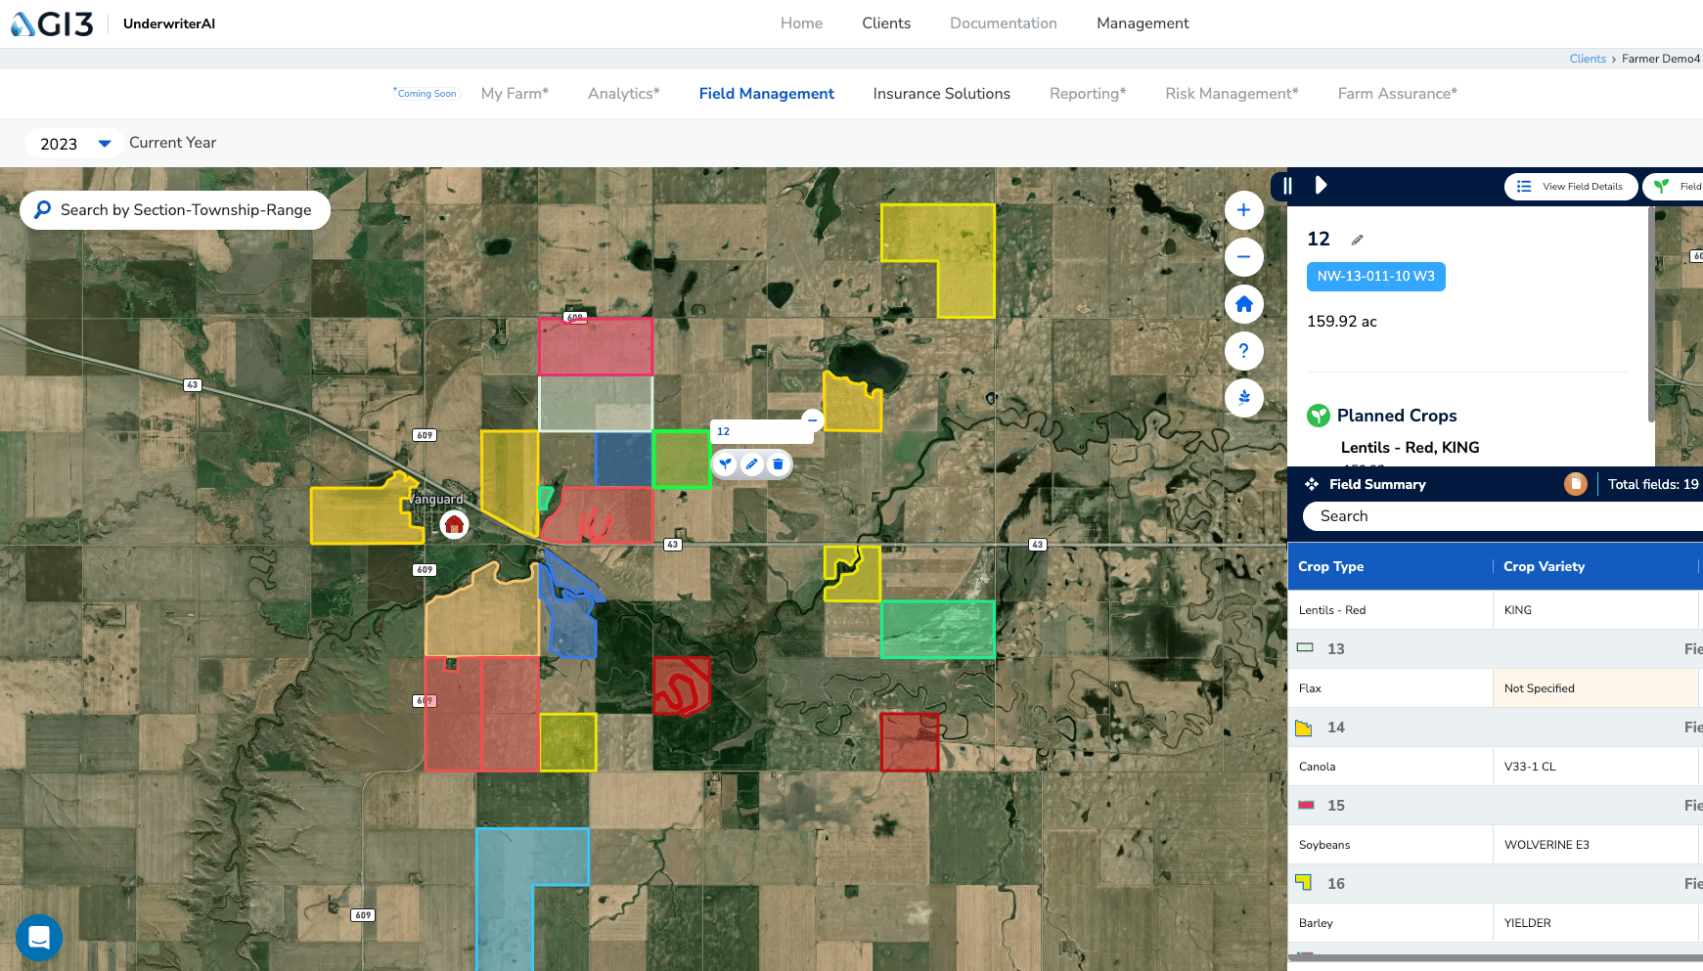Expand field 13 row in summary

(x=1335, y=649)
